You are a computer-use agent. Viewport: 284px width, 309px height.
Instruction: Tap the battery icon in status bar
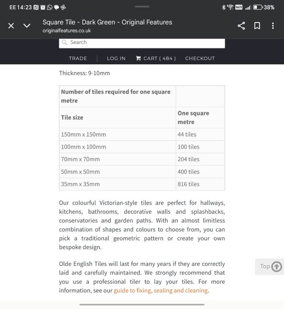click(x=257, y=7)
